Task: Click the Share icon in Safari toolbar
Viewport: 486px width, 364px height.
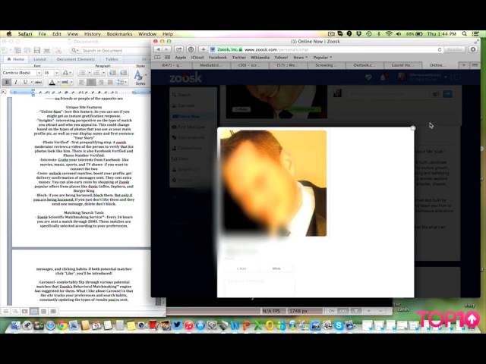Action: click(x=179, y=49)
